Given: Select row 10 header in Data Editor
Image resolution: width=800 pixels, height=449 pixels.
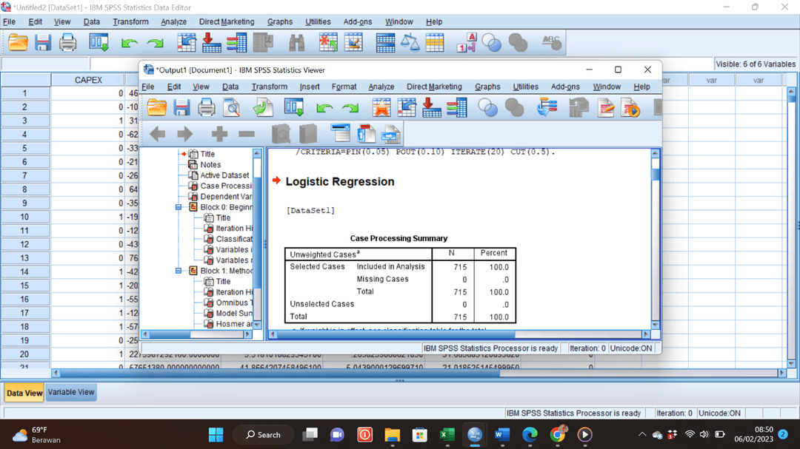Looking at the screenshot, I should tap(24, 217).
